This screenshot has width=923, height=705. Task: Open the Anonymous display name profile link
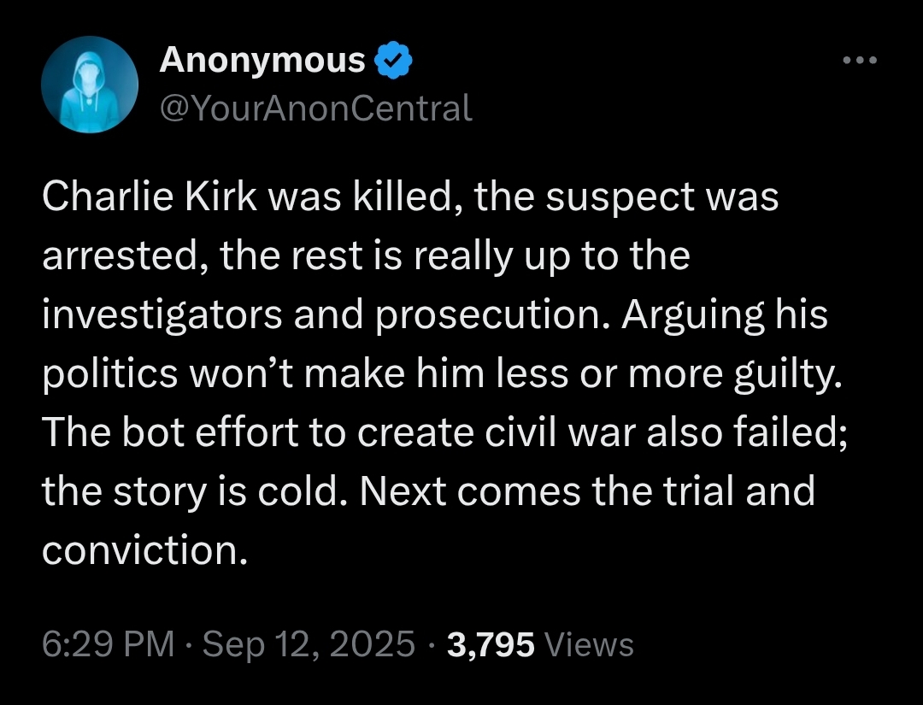(263, 61)
